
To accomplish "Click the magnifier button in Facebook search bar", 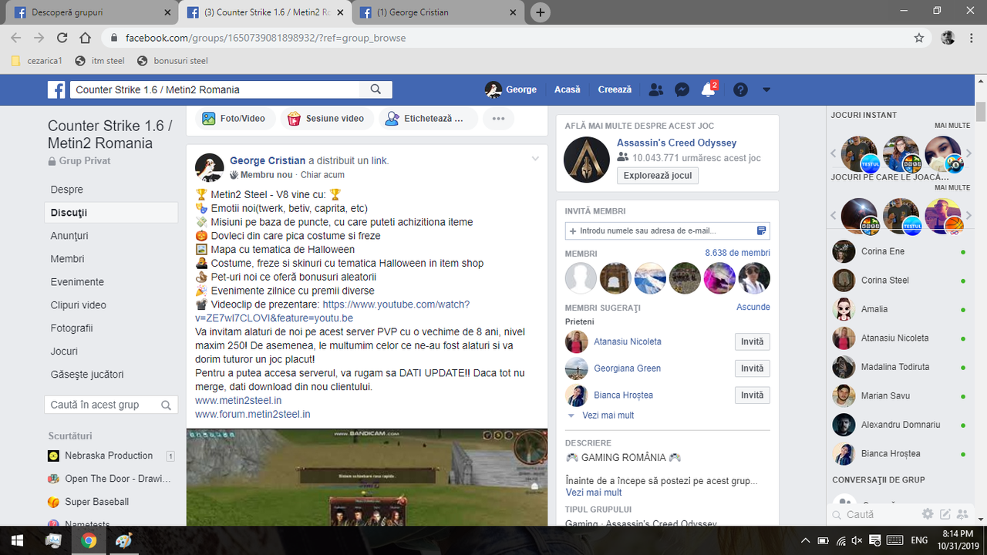I will 376,89.
